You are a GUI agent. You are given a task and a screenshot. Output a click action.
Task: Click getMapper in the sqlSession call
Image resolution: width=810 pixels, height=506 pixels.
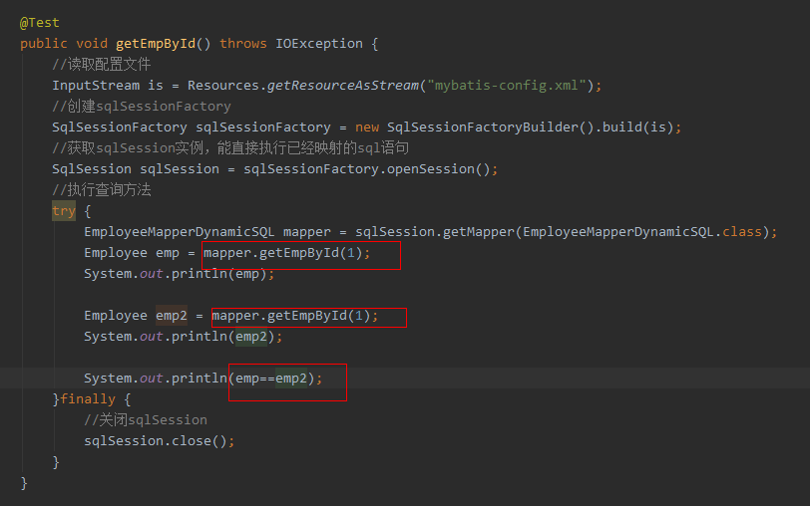tap(479, 232)
